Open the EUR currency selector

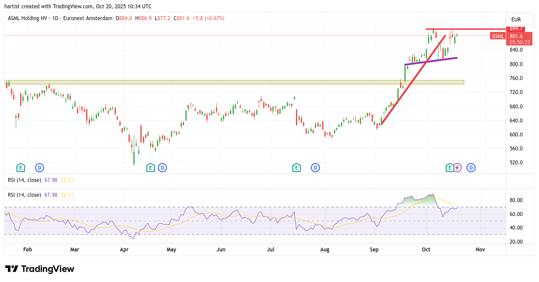520,20
